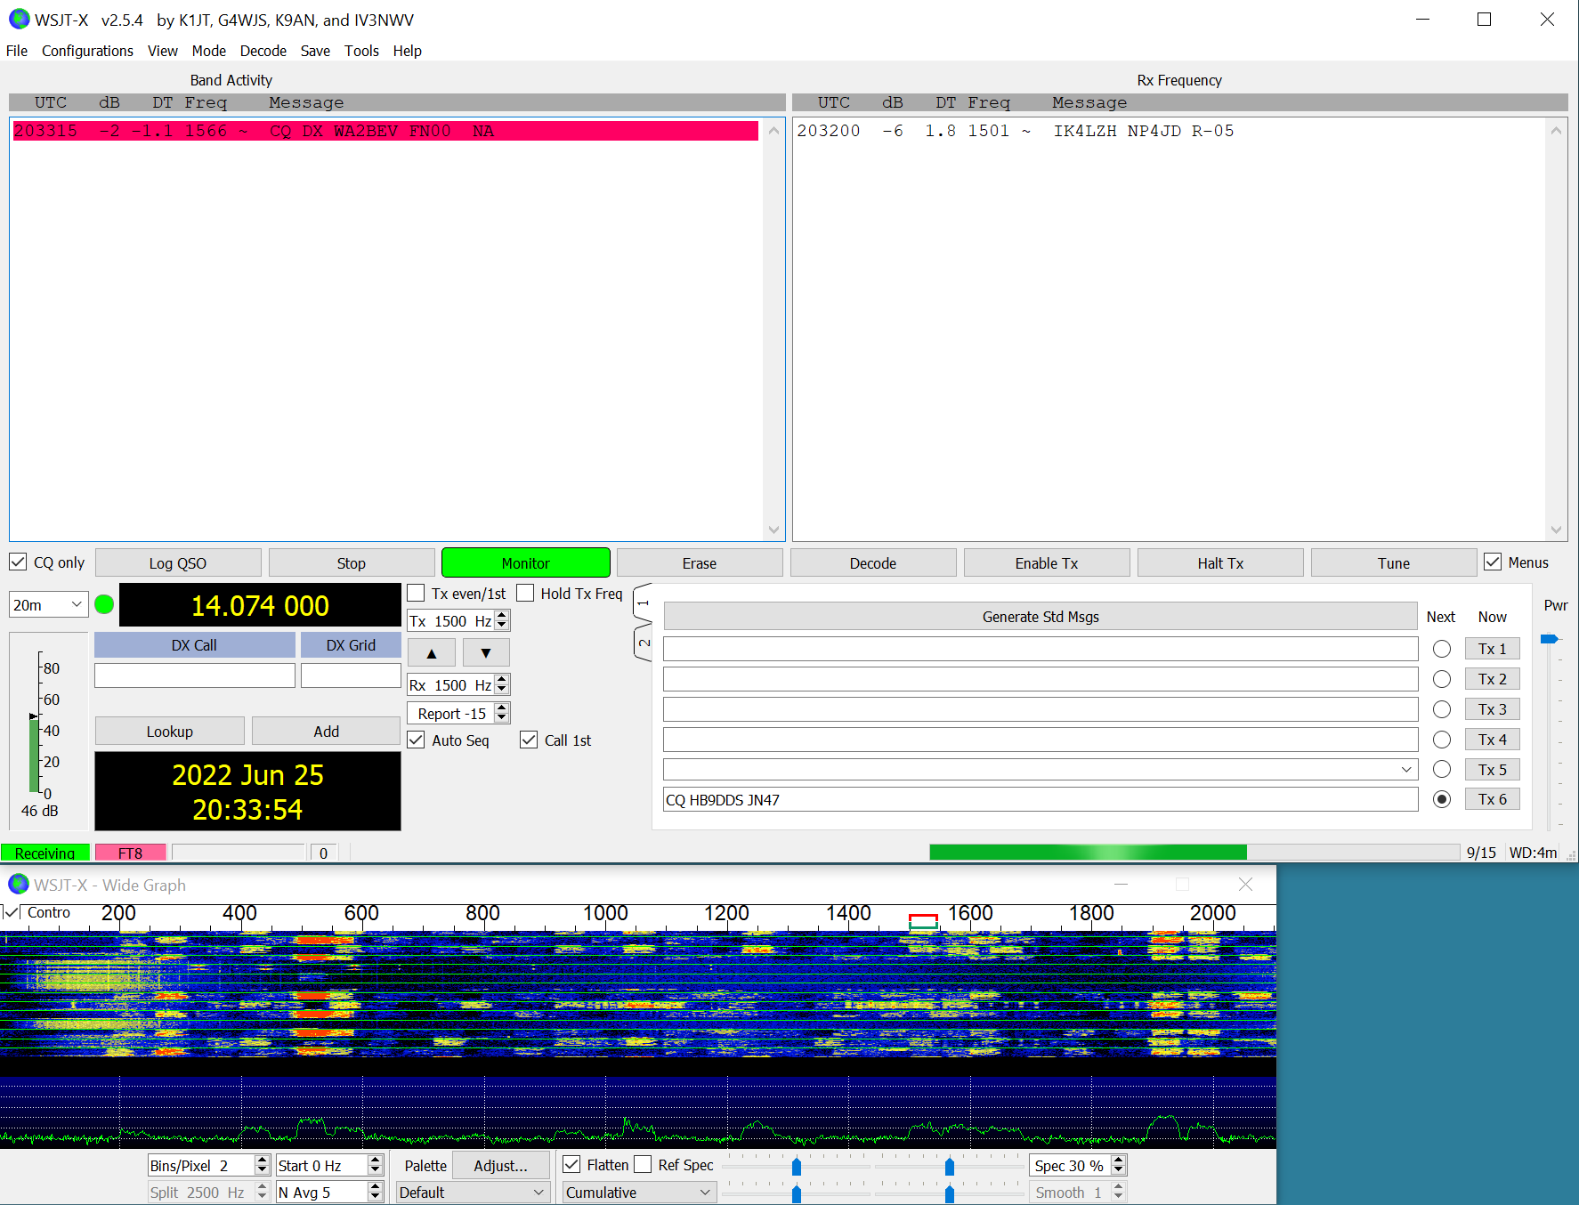Open the Help menu

pyautogui.click(x=408, y=51)
